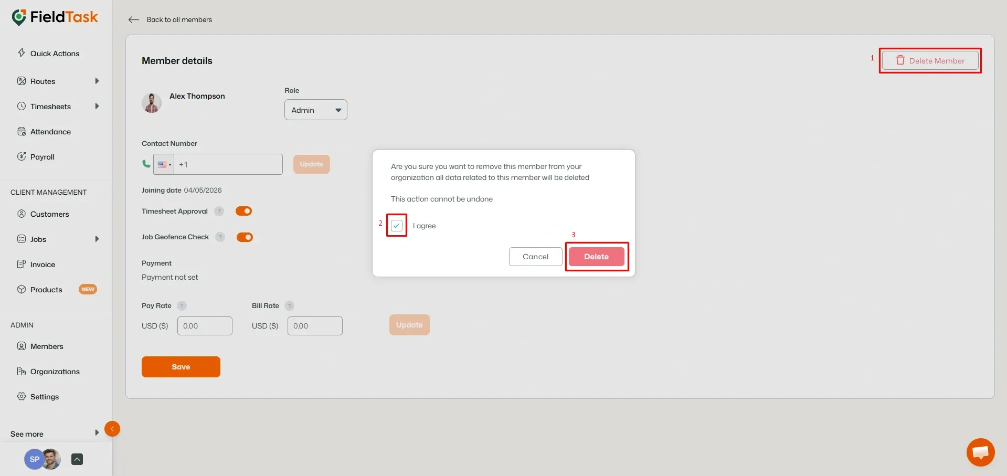Screen dimensions: 1007x476
Task: Confirm with the red Delete button
Action: click(x=597, y=257)
